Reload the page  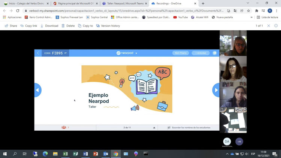coord(18,11)
